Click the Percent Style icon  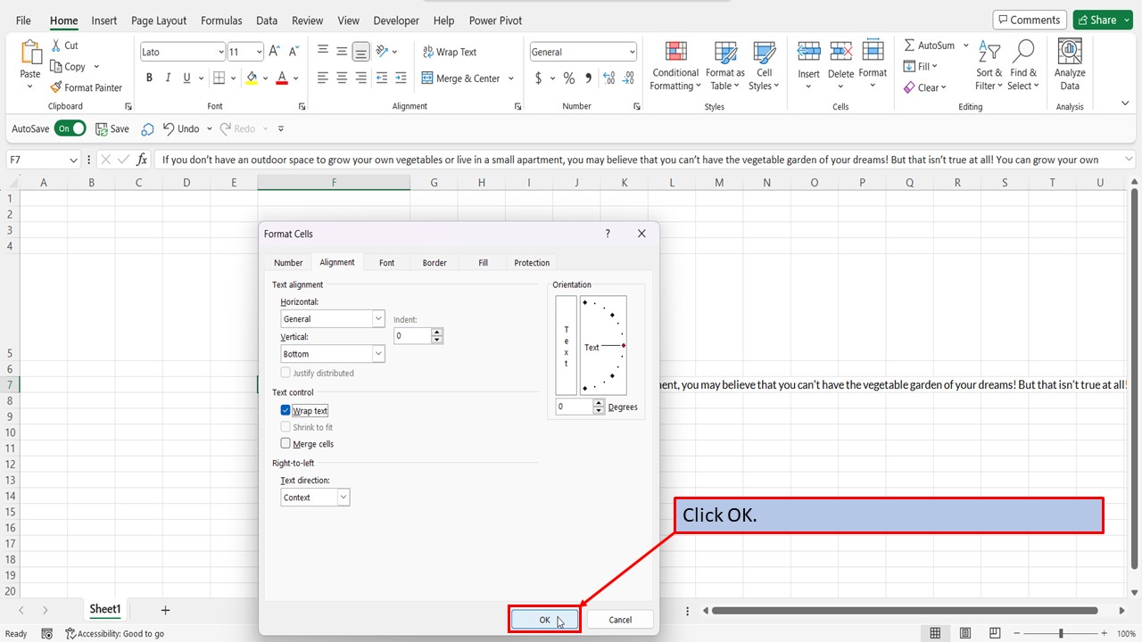tap(568, 78)
